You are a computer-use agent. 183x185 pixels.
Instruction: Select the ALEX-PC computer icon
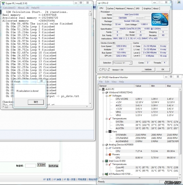103,89
